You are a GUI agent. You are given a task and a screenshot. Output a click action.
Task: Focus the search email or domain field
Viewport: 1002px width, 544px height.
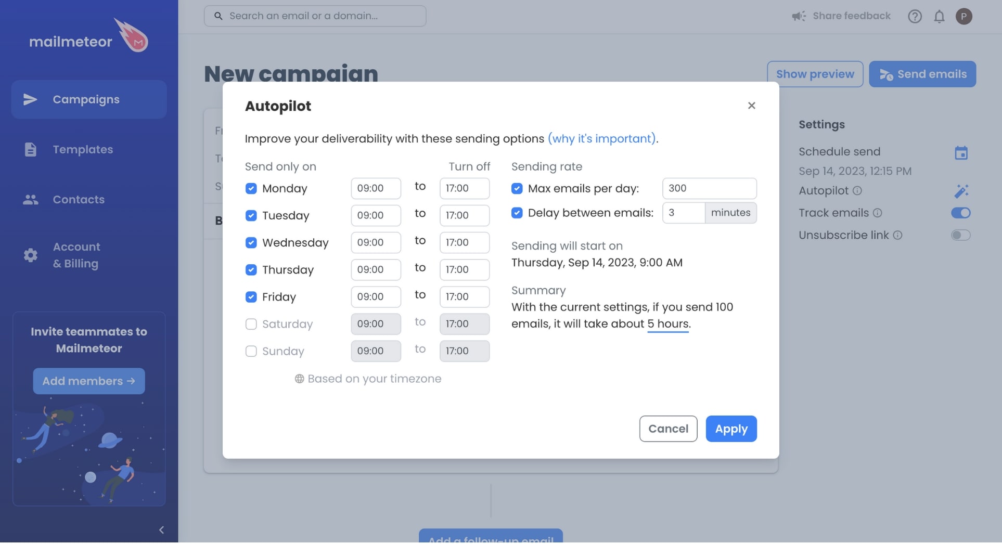coord(315,16)
